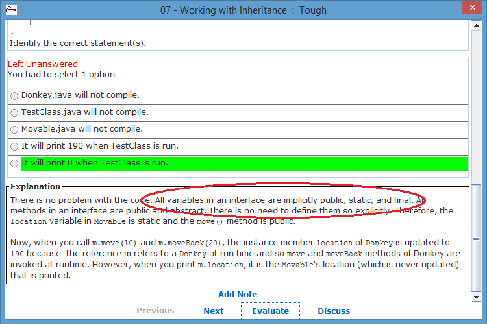Viewport: 487px width, 327px height.
Task: Advance to the Next question
Action: point(213,311)
